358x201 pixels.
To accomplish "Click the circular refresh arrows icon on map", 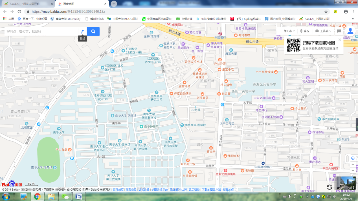I will point(329,187).
